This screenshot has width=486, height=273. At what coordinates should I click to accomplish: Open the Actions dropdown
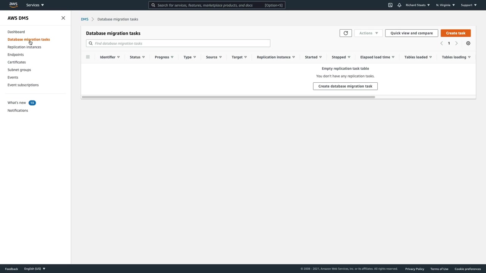(368, 33)
